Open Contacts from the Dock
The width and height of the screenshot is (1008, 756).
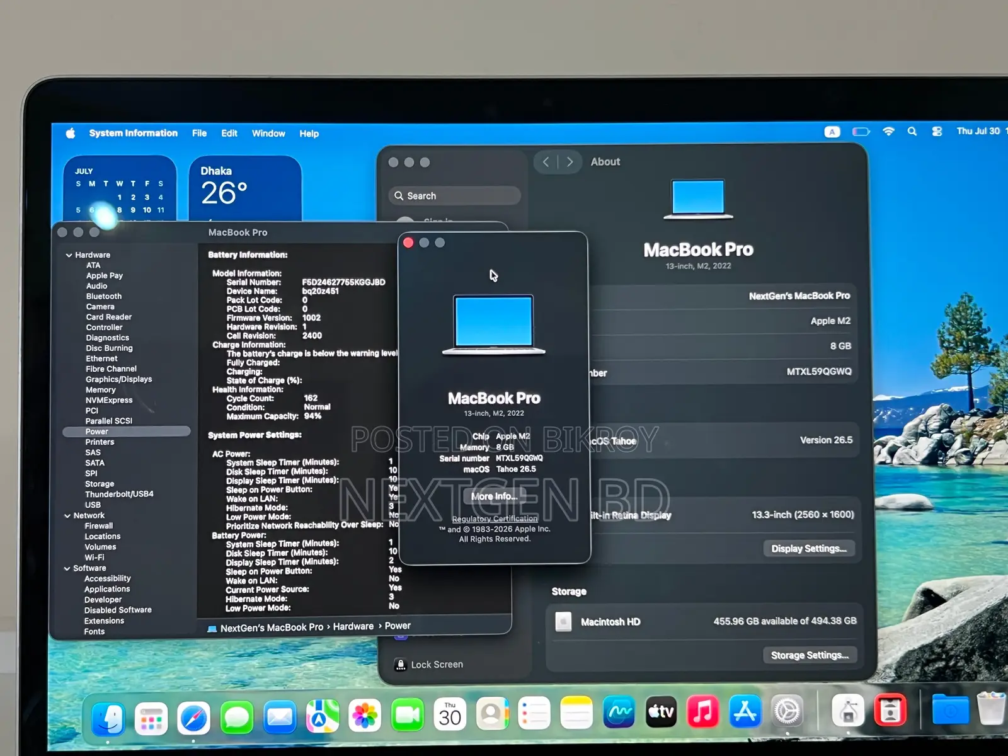pos(492,714)
